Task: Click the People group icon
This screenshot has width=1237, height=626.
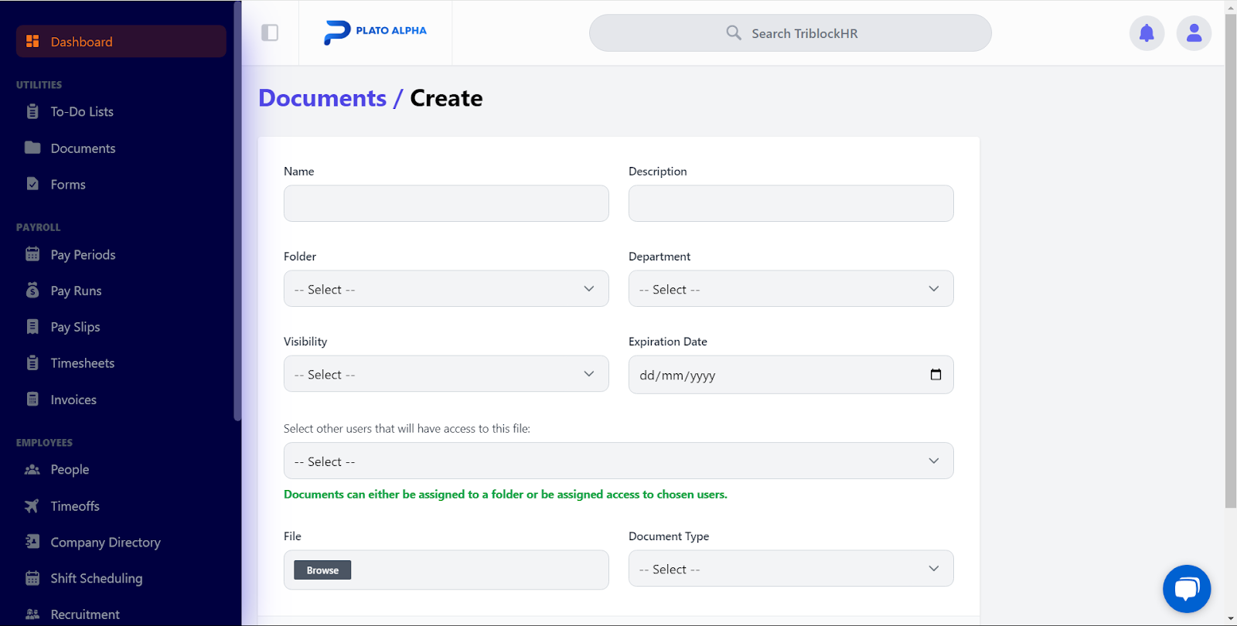Action: [x=32, y=469]
